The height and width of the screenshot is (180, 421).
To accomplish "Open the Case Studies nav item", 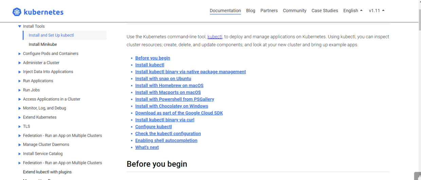I will [x=325, y=11].
